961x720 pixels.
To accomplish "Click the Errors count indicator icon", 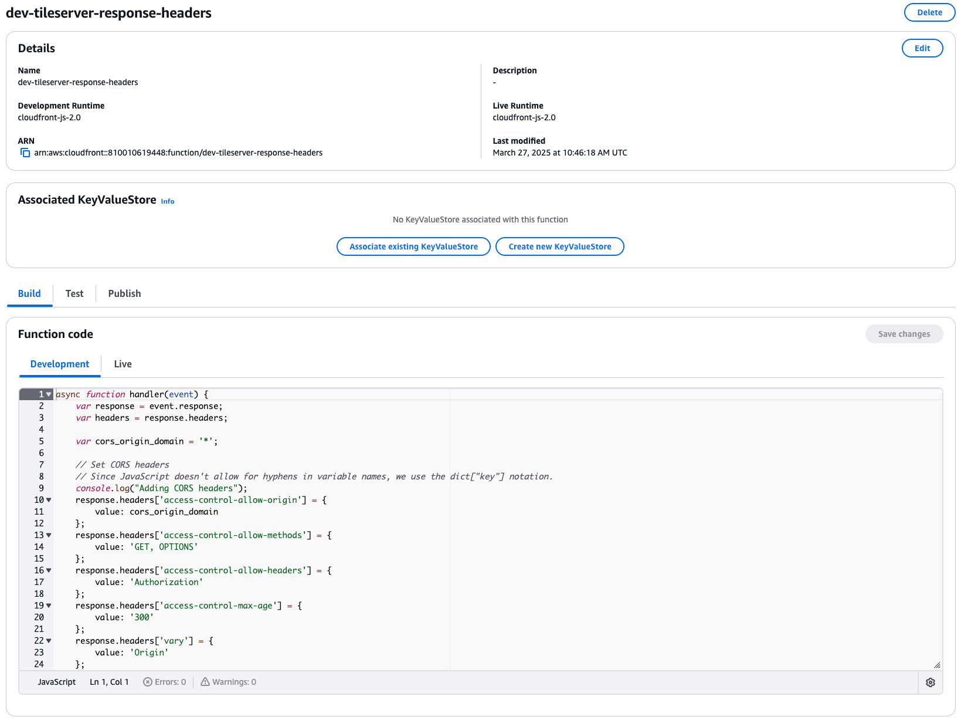I will 148,682.
